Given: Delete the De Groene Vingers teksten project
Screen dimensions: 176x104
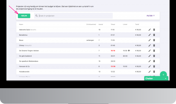Looking at the screenshot, I should tap(154, 51).
